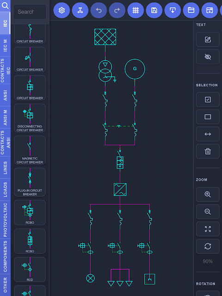The height and width of the screenshot is (296, 222).
Task: Undo the last action
Action: (99, 10)
